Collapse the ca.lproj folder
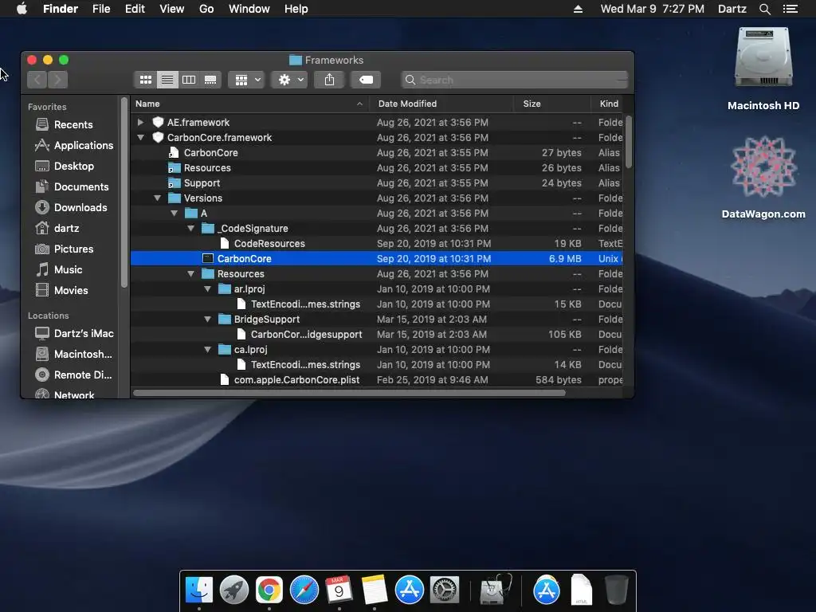 pos(208,349)
